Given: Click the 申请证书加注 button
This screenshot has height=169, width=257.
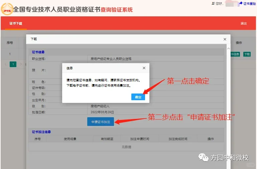Looking at the screenshot, I should 101,122.
